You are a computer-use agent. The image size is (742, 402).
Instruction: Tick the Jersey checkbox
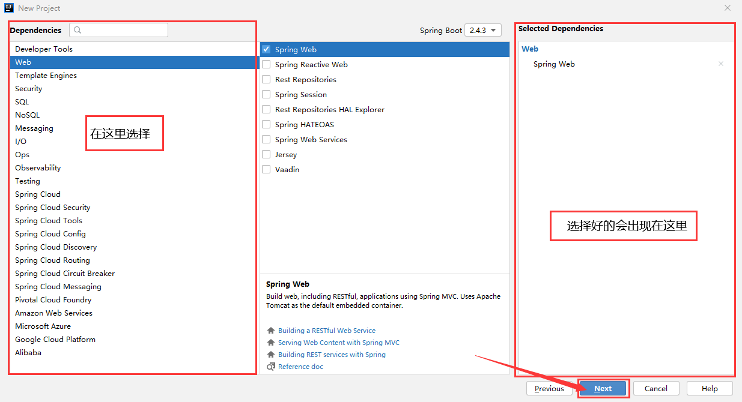click(266, 154)
